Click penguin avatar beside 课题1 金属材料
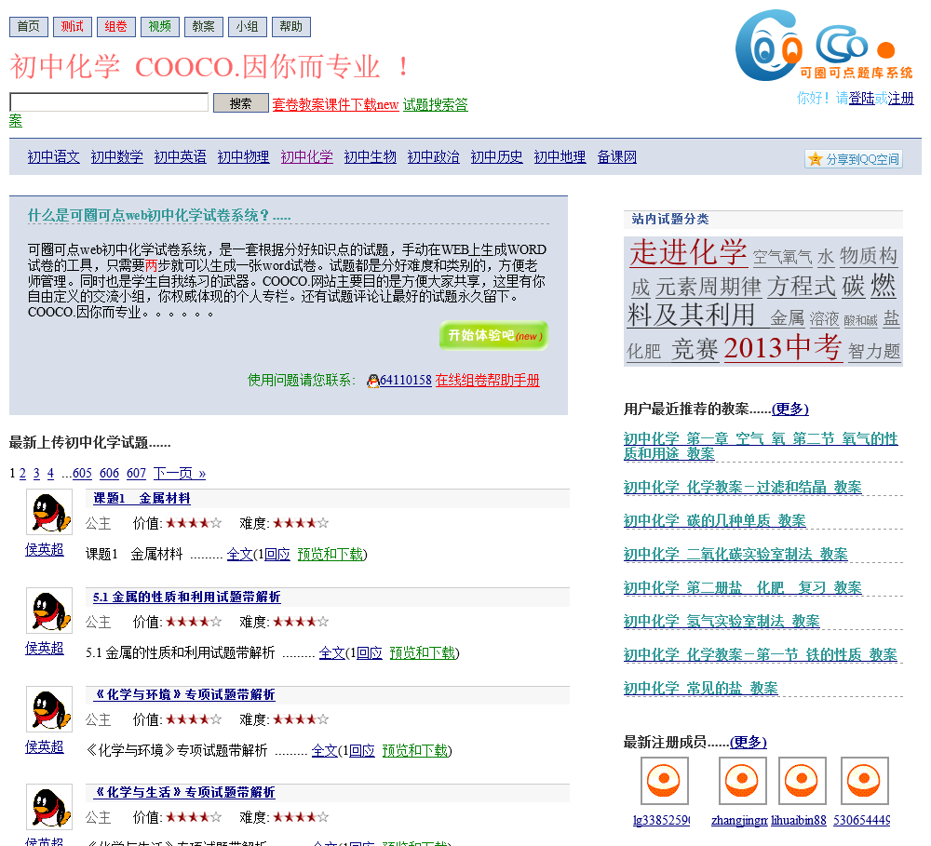 pyautogui.click(x=49, y=512)
